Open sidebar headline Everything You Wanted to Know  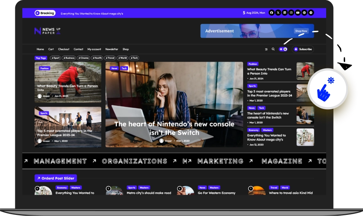(267, 138)
